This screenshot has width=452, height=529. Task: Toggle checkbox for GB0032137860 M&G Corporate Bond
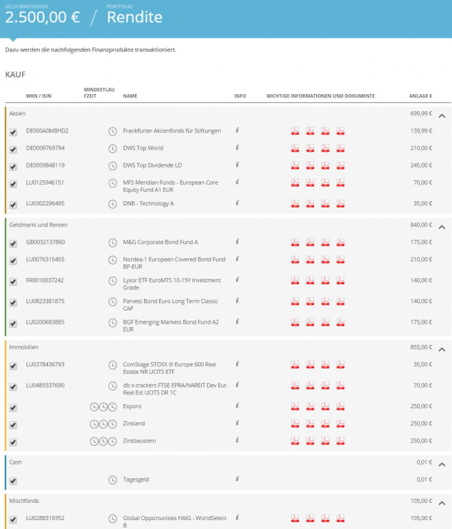point(13,243)
